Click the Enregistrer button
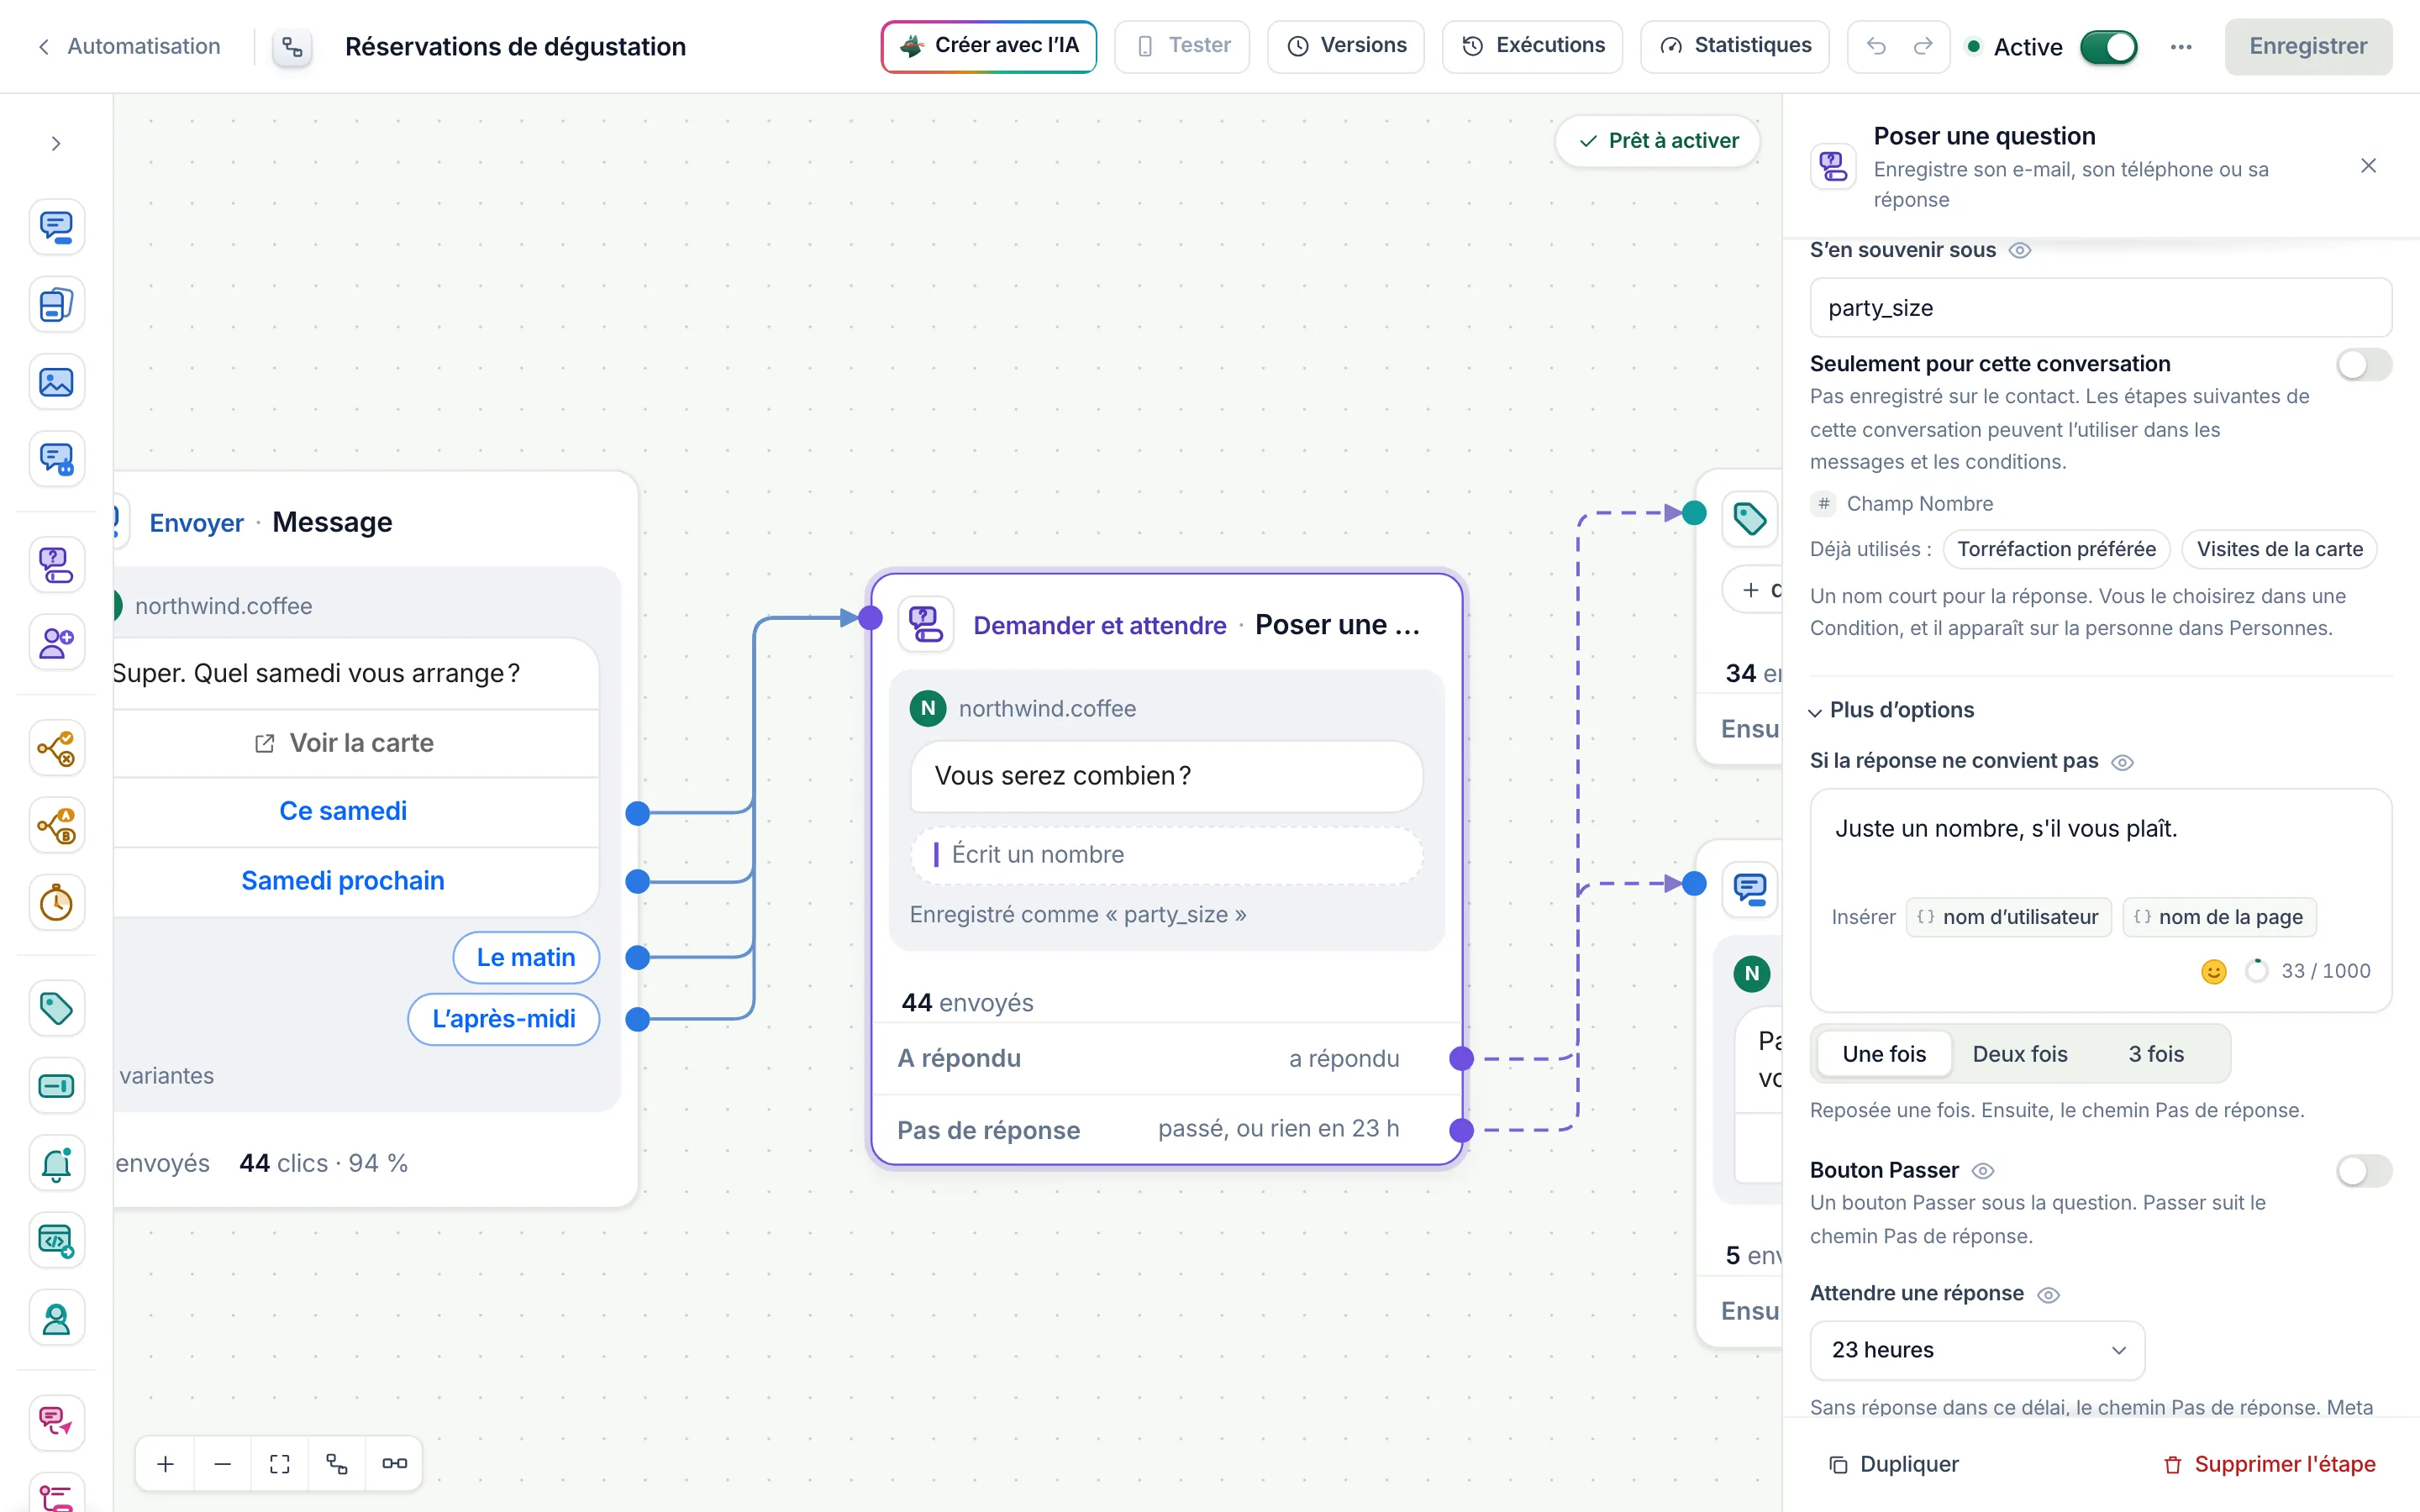2420x1512 pixels. [2308, 47]
